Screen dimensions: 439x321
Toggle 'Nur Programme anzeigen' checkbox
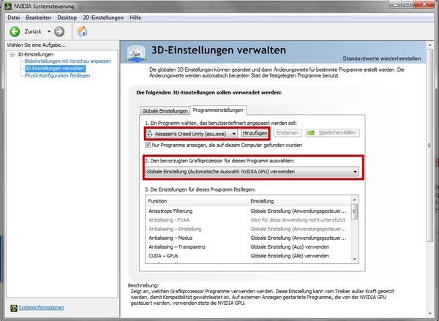[x=148, y=145]
